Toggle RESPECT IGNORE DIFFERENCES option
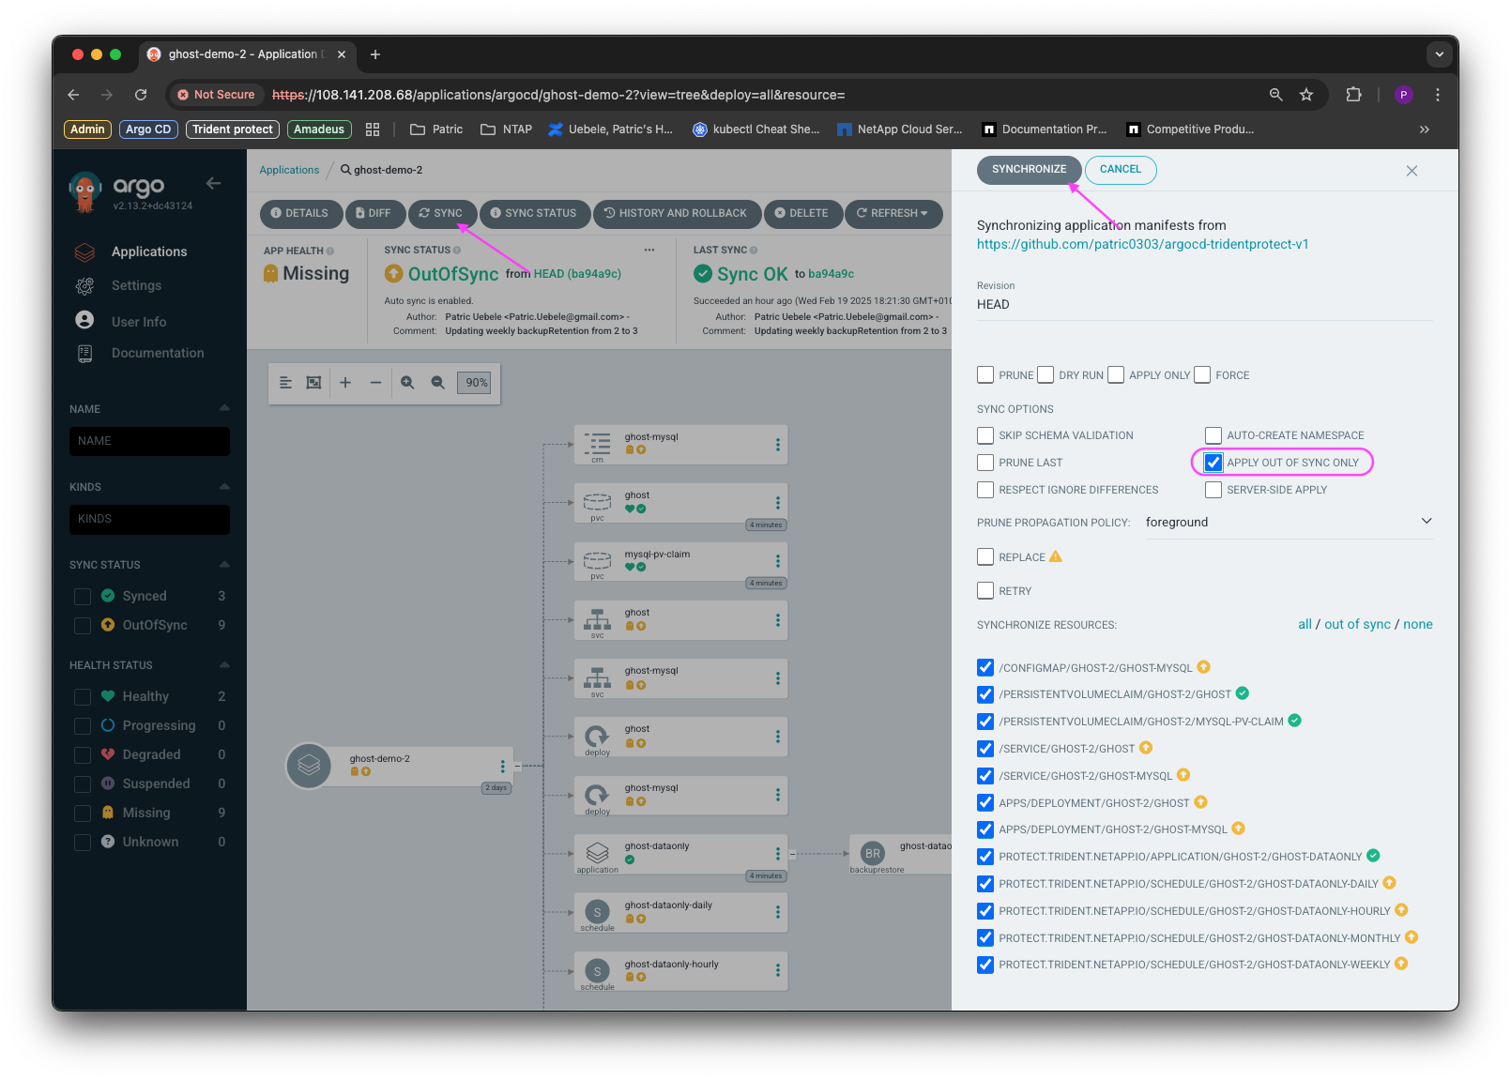Image resolution: width=1511 pixels, height=1080 pixels. pyautogui.click(x=985, y=490)
